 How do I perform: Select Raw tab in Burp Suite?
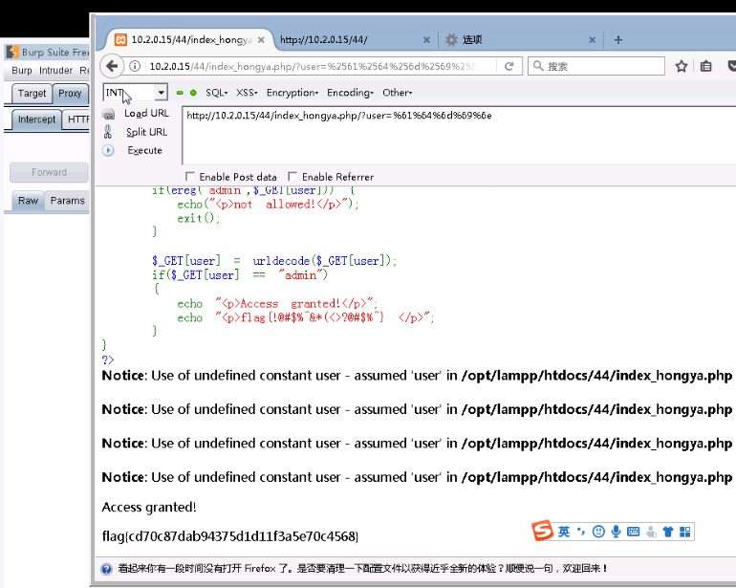pyautogui.click(x=28, y=201)
